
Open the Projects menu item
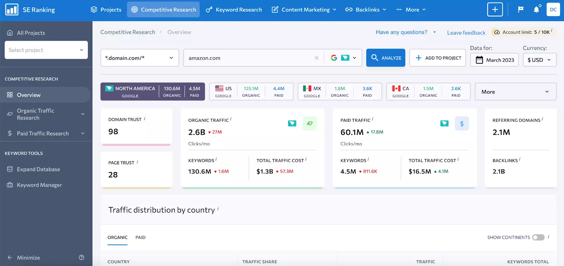click(106, 9)
